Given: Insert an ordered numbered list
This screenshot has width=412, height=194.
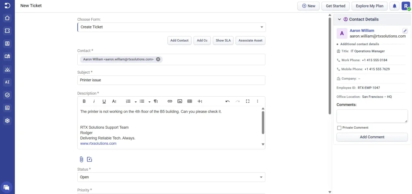Looking at the screenshot, I should click(x=128, y=101).
